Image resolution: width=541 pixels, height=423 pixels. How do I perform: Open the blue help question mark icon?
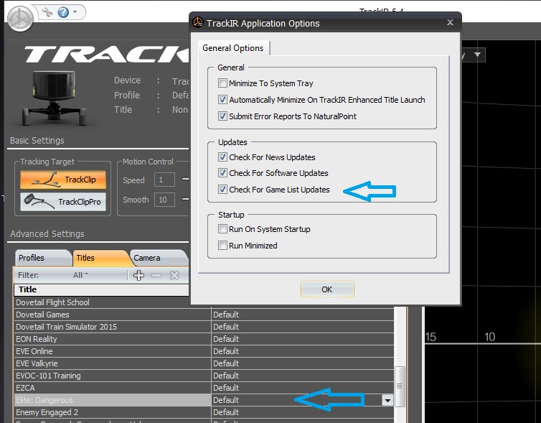63,12
